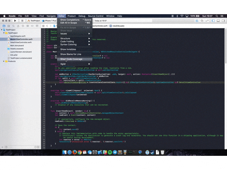Expand the Products folder
227x170 pixels.
pos(4,61)
